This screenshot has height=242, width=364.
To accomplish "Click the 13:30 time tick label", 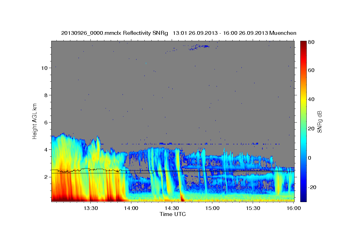I will [x=90, y=208].
